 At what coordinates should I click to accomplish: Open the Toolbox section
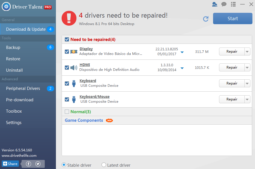point(28,111)
